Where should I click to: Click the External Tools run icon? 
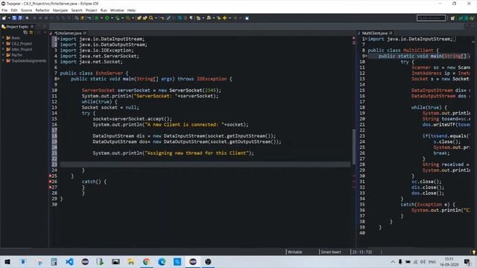pos(128,18)
